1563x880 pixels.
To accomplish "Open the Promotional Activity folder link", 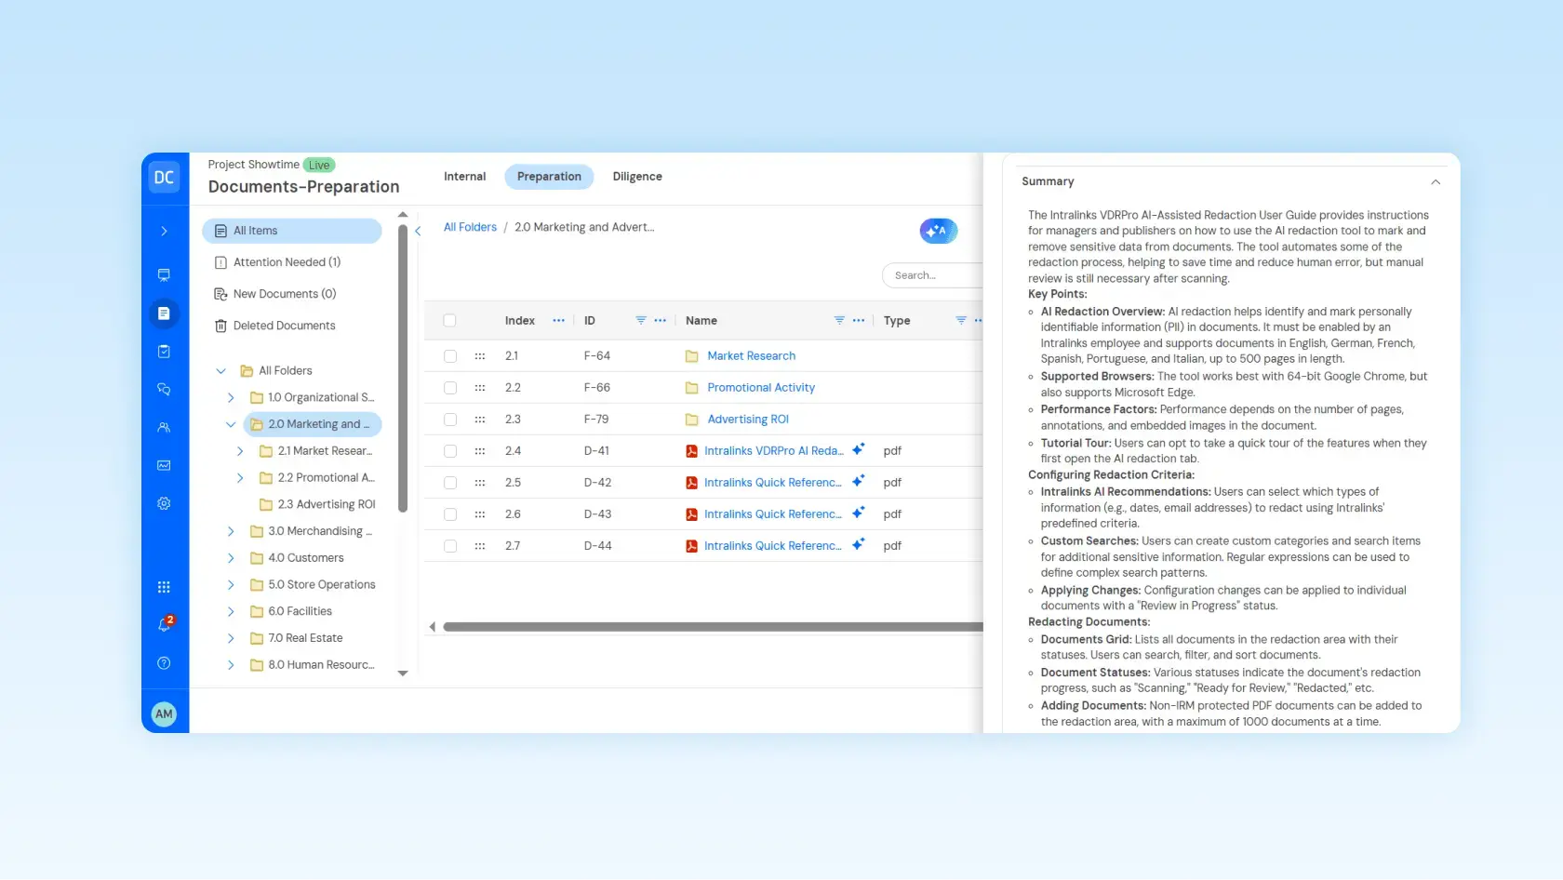I will pyautogui.click(x=761, y=388).
